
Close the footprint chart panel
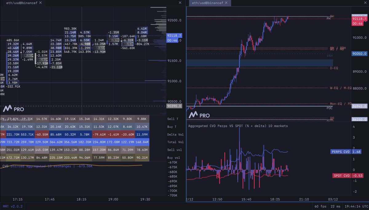(x=180, y=3)
